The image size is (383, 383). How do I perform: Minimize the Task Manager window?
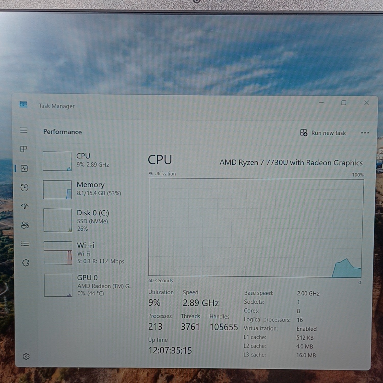pyautogui.click(x=321, y=103)
